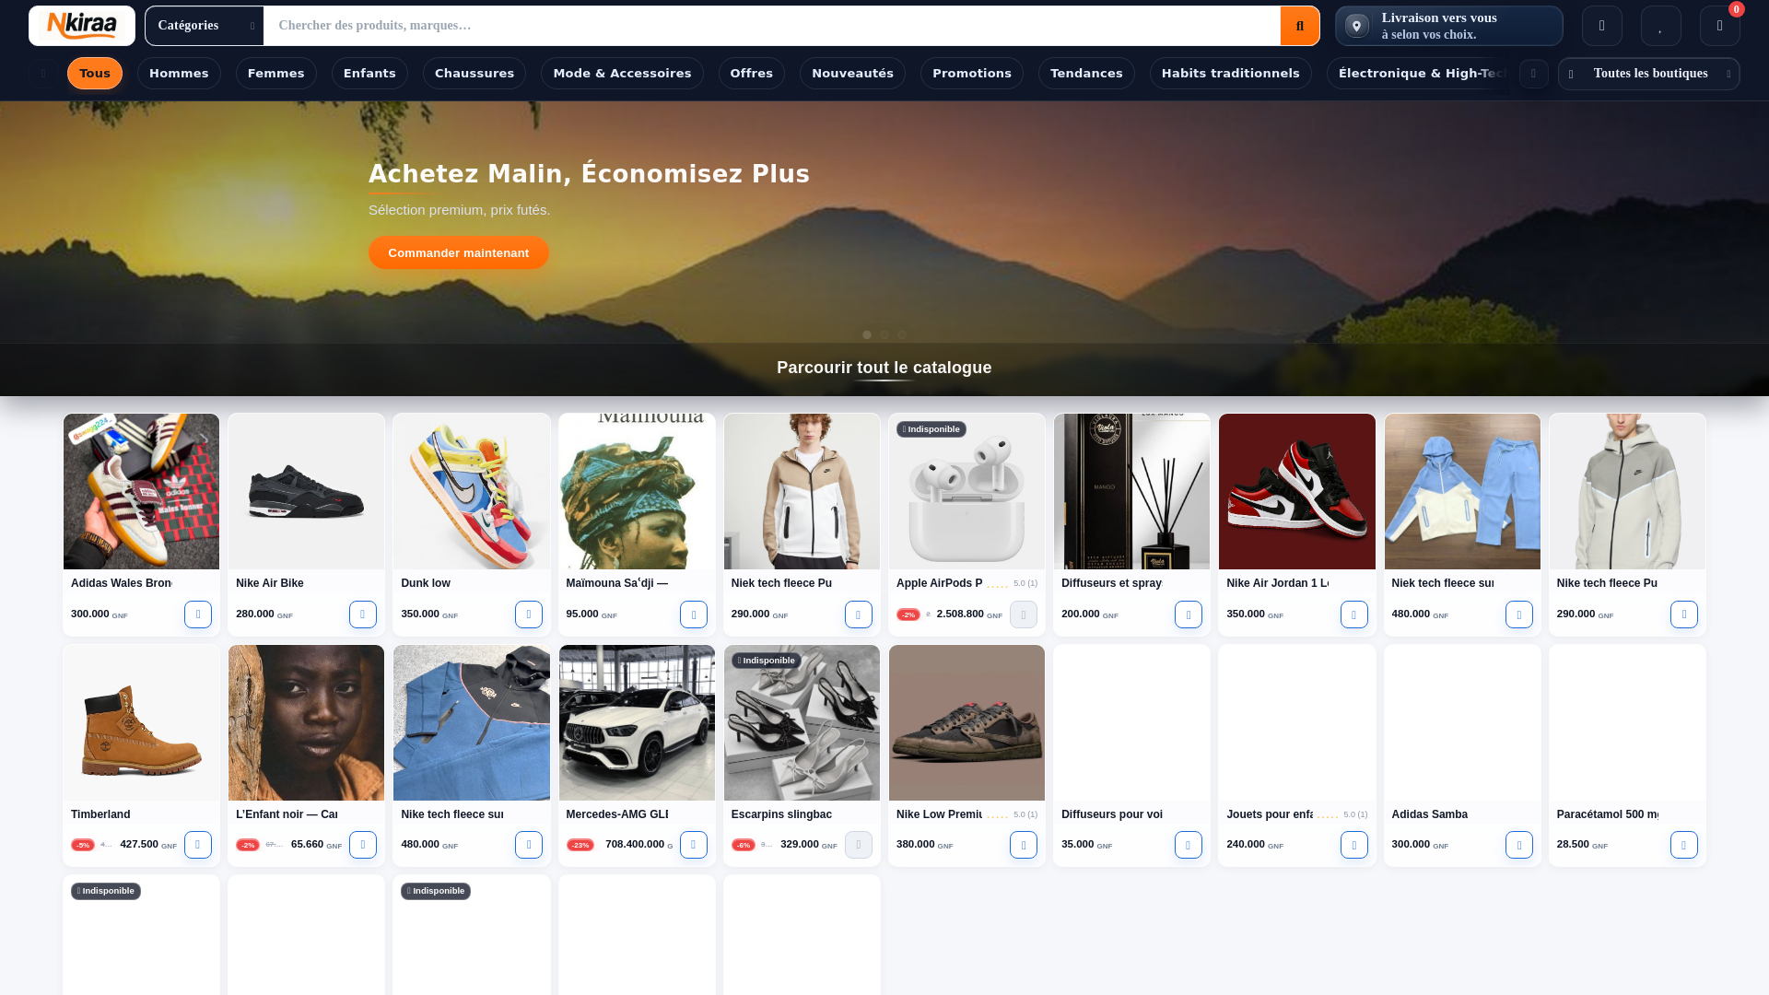The height and width of the screenshot is (995, 1769).
Task: Open the Nkiraa home logo
Action: [82, 26]
